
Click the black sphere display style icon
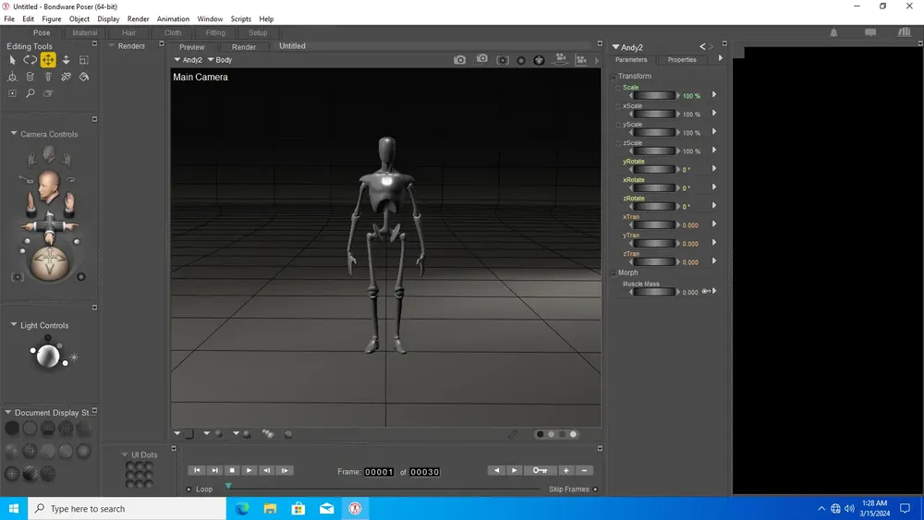(12, 429)
